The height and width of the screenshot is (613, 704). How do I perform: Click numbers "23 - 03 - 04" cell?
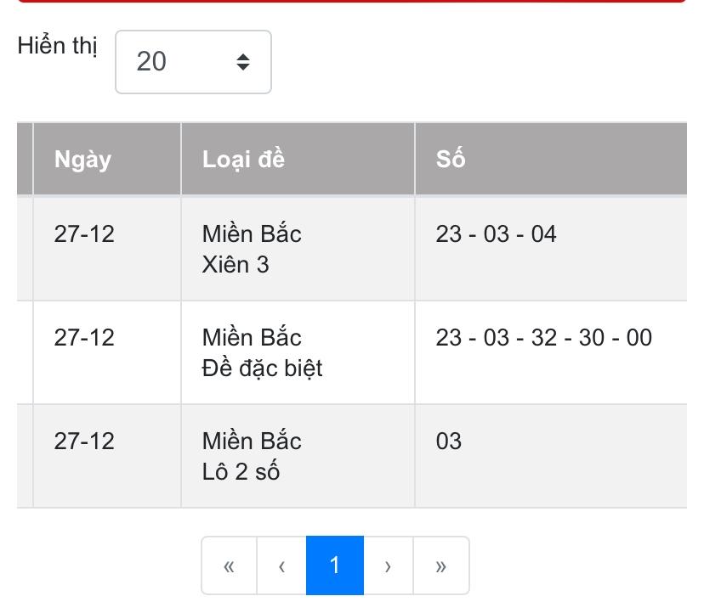coord(496,234)
